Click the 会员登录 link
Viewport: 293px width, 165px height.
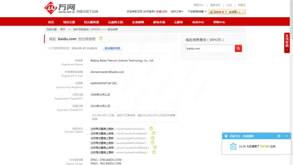[149, 12]
